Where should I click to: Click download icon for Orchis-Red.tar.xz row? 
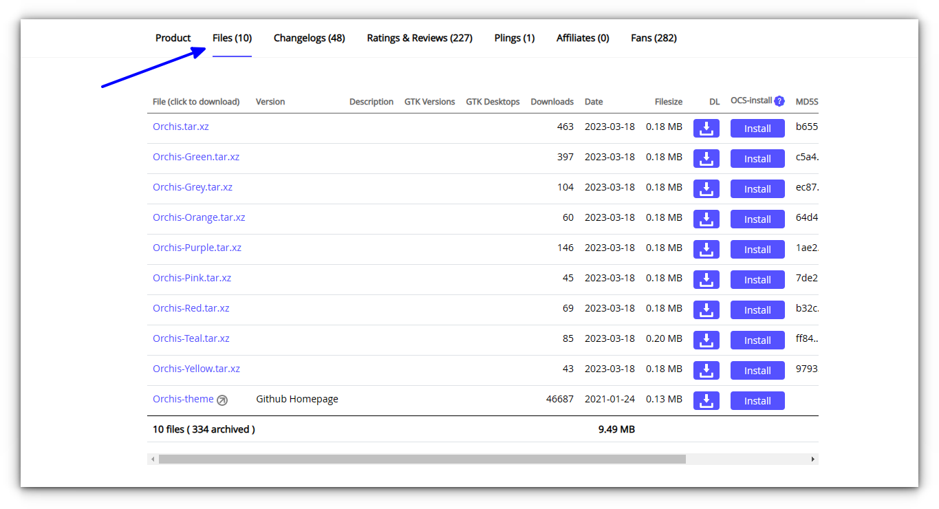pos(706,310)
